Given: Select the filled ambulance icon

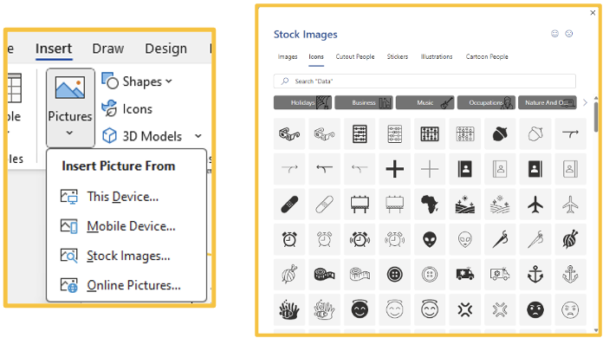Looking at the screenshot, I should click(x=464, y=274).
